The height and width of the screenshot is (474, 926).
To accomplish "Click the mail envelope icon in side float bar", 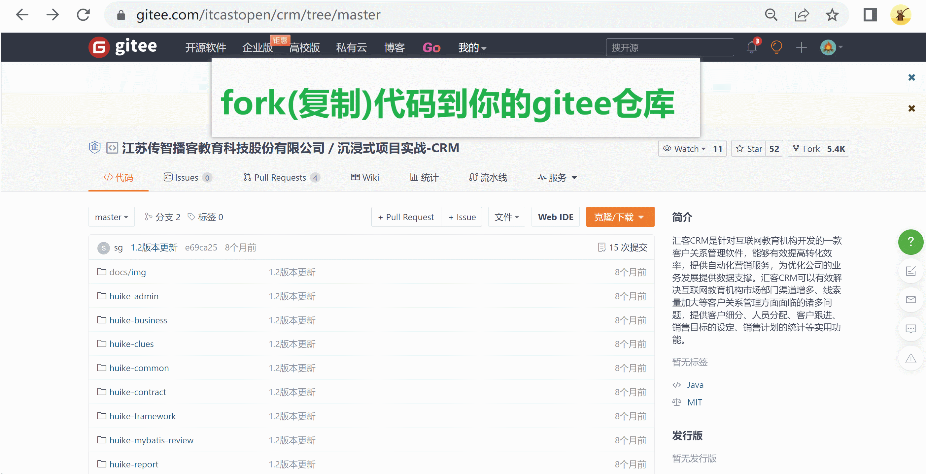I will pyautogui.click(x=910, y=300).
